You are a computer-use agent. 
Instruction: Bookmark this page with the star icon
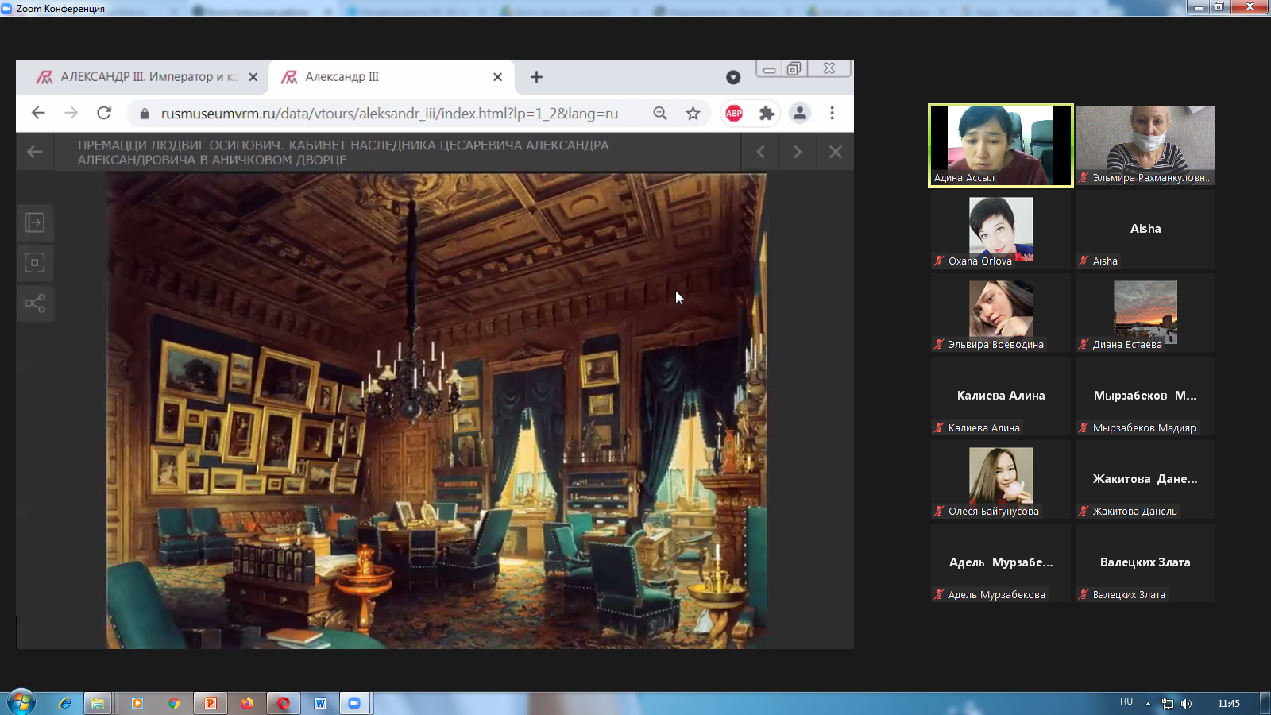(x=693, y=113)
